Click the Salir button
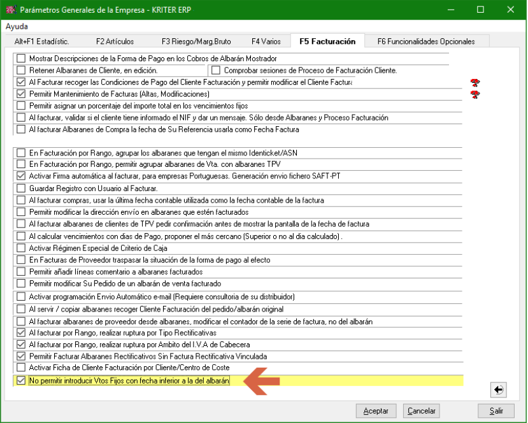The height and width of the screenshot is (423, 528). (496, 411)
